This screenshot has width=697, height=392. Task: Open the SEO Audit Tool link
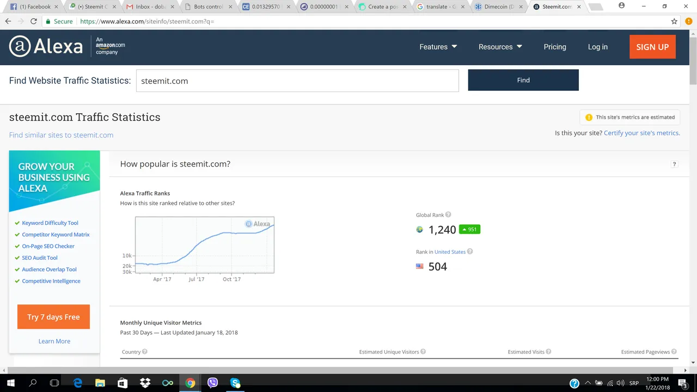(39, 258)
